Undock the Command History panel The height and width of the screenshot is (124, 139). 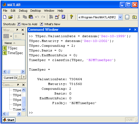(x=18, y=85)
